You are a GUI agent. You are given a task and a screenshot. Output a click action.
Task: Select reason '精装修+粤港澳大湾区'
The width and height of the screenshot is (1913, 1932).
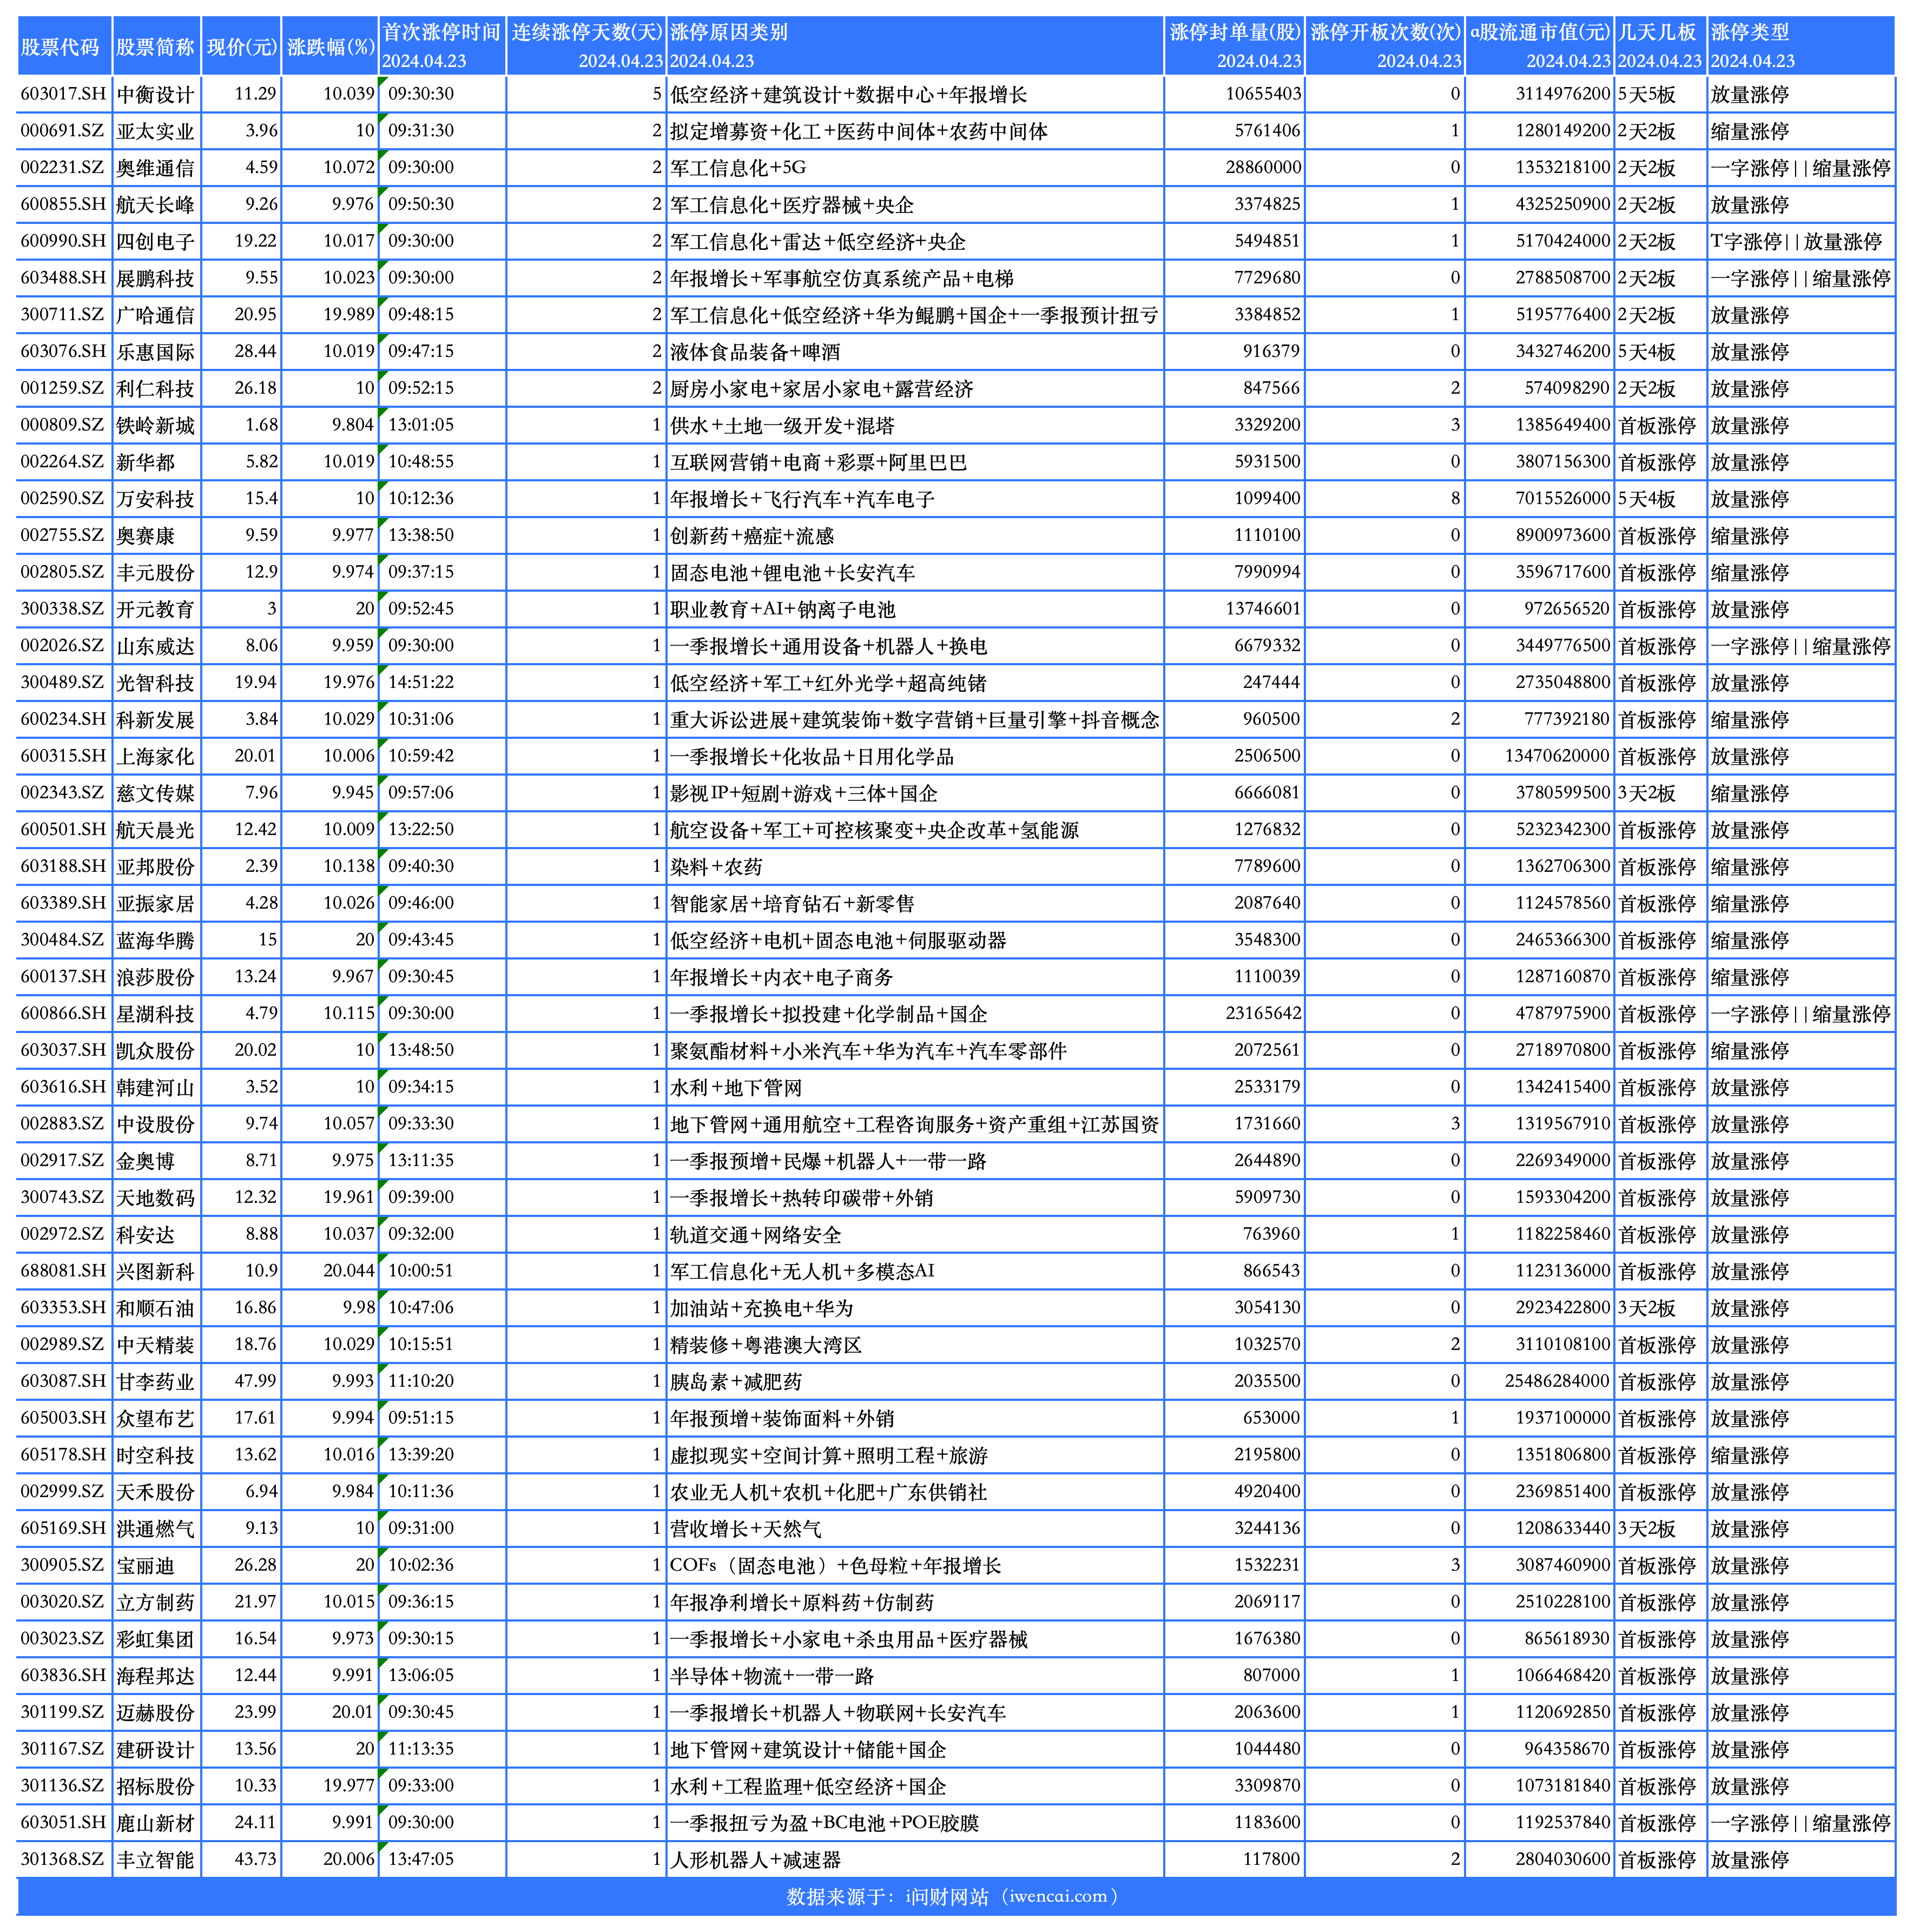(x=766, y=1346)
